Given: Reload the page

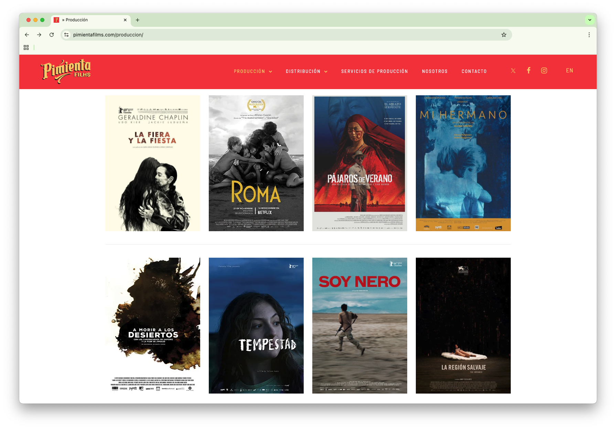Looking at the screenshot, I should pos(52,35).
